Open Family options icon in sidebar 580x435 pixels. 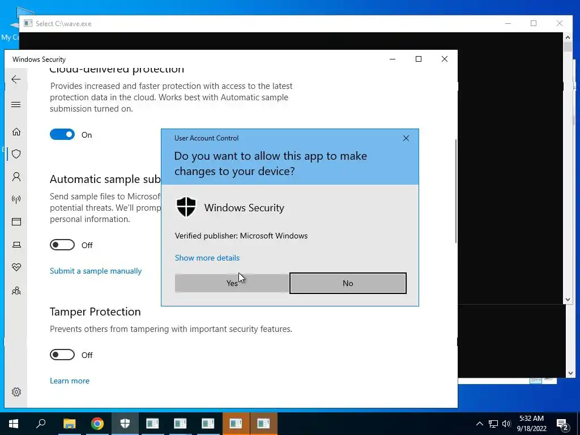(x=16, y=291)
